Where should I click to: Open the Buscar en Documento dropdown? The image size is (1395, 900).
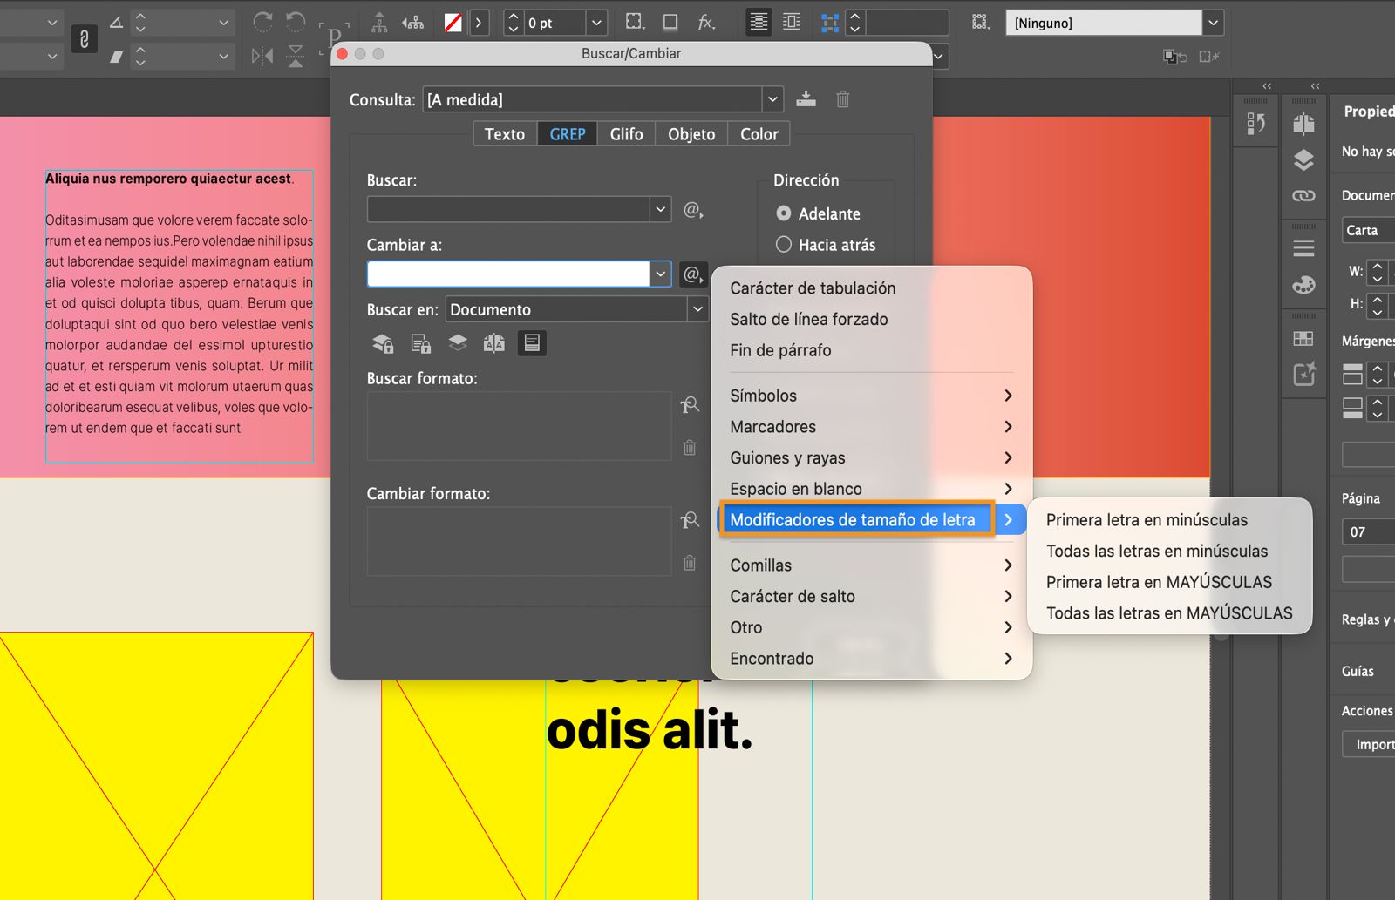697,309
